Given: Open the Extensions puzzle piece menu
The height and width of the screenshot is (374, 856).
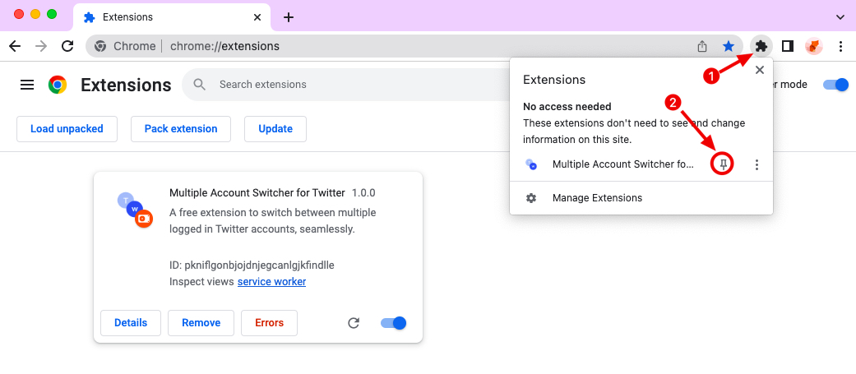Looking at the screenshot, I should tap(761, 46).
